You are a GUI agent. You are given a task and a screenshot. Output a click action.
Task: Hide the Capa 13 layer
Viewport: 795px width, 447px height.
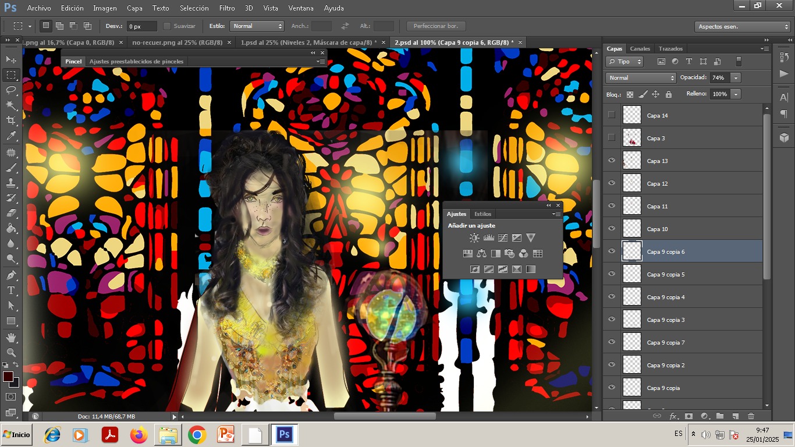pyautogui.click(x=611, y=161)
